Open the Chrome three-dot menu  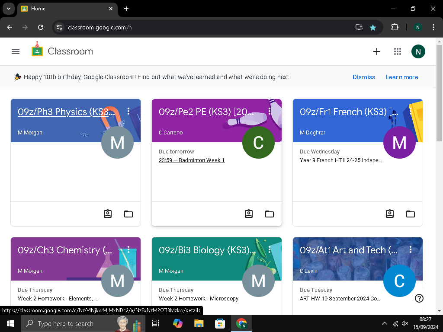point(433,27)
